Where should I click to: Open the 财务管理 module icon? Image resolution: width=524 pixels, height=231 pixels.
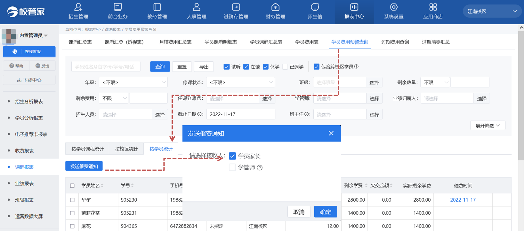(275, 7)
